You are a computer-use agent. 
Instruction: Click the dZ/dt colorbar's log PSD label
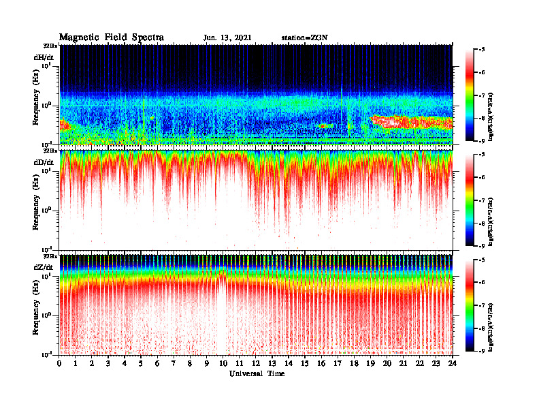click(491, 327)
